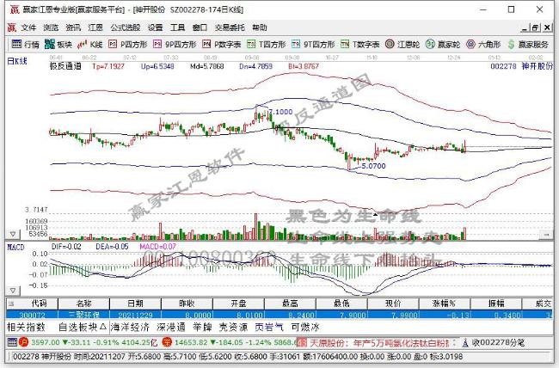Open 赢家服务 dollar-sign service icon
Image resolution: width=559 pixels, height=368 pixels.
[x=528, y=44]
